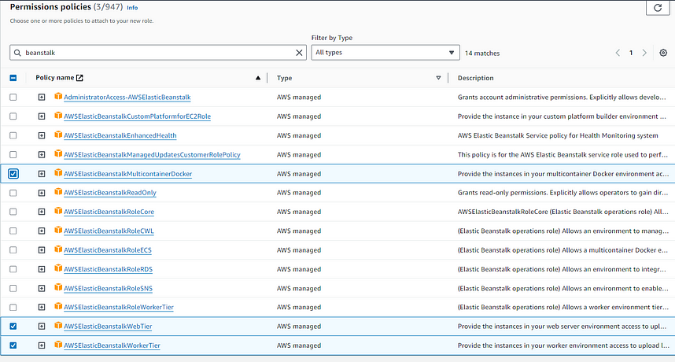Click policy icon for AWSElasticBeanstalkRoleRDS
This screenshot has height=362, width=675.
point(58,268)
